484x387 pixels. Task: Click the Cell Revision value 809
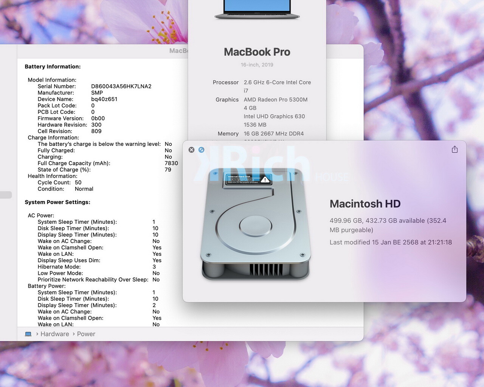pos(96,131)
